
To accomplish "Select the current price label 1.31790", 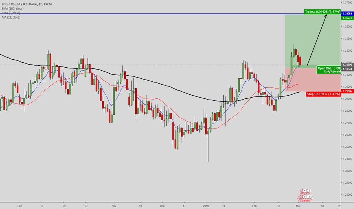I will (x=347, y=65).
